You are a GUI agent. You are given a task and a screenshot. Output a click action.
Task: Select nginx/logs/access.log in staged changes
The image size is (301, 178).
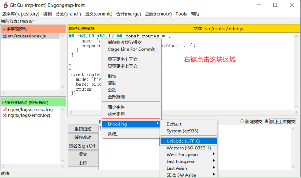click(x=30, y=110)
